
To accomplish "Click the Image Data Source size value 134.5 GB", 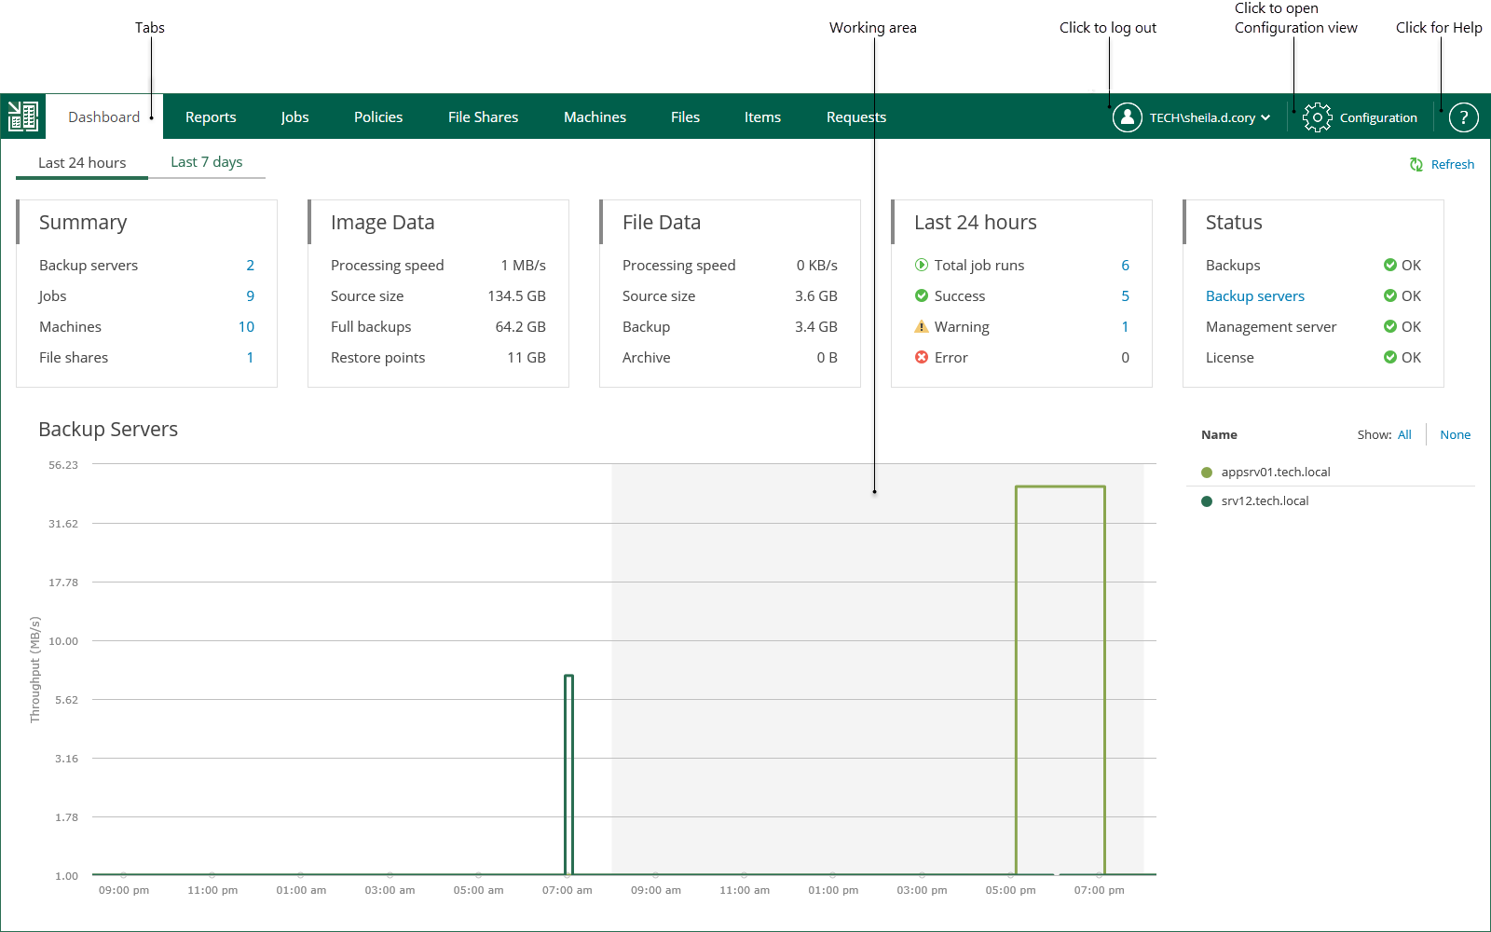I will point(516,295).
